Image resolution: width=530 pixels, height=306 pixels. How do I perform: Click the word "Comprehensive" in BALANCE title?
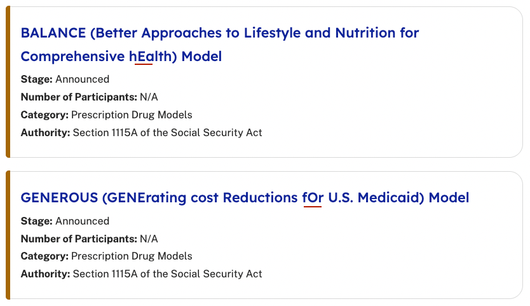pyautogui.click(x=72, y=57)
